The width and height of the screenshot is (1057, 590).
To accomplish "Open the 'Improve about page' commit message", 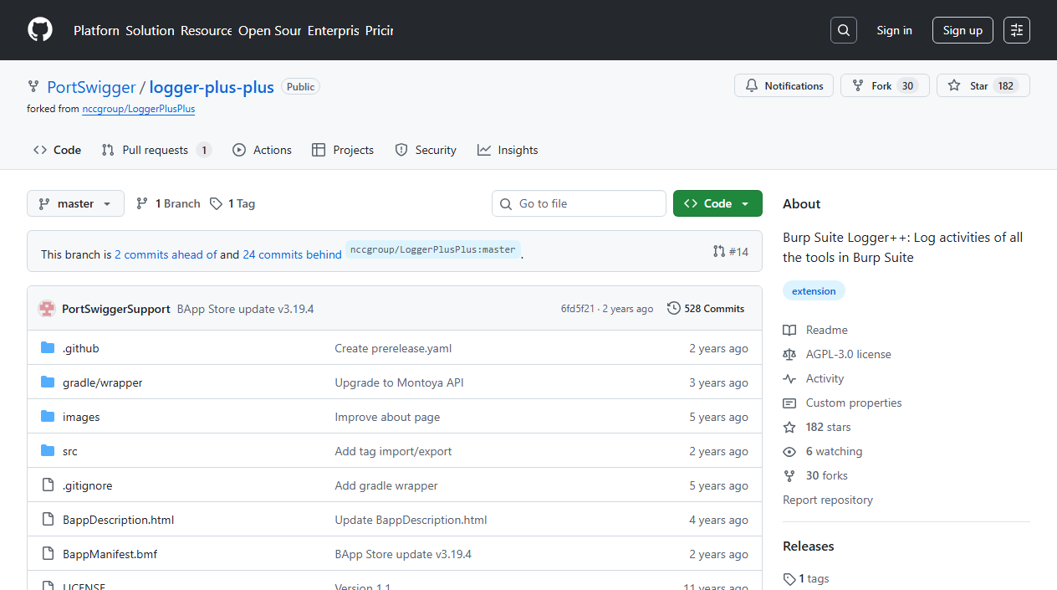I will pos(387,417).
